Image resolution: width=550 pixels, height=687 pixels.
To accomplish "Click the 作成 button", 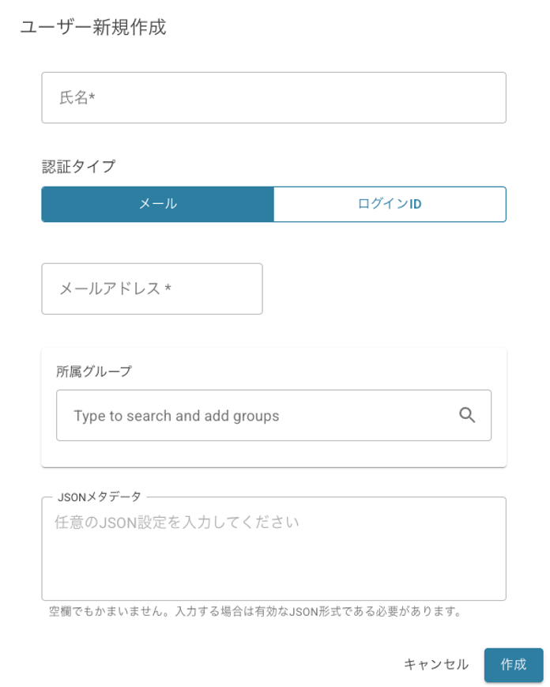I will (513, 665).
